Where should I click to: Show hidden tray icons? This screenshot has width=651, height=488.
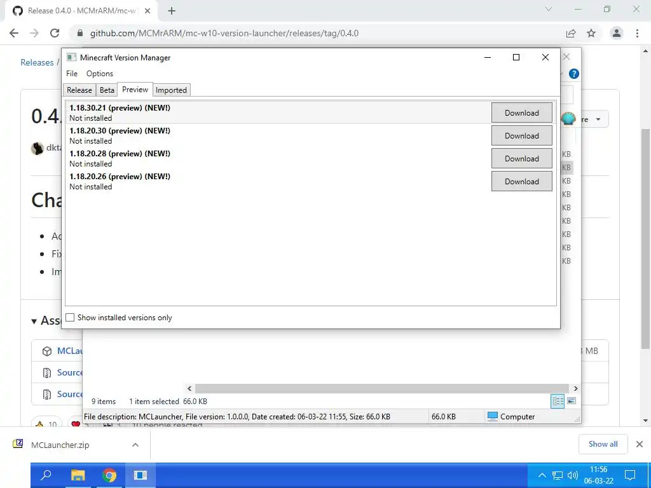pos(542,475)
